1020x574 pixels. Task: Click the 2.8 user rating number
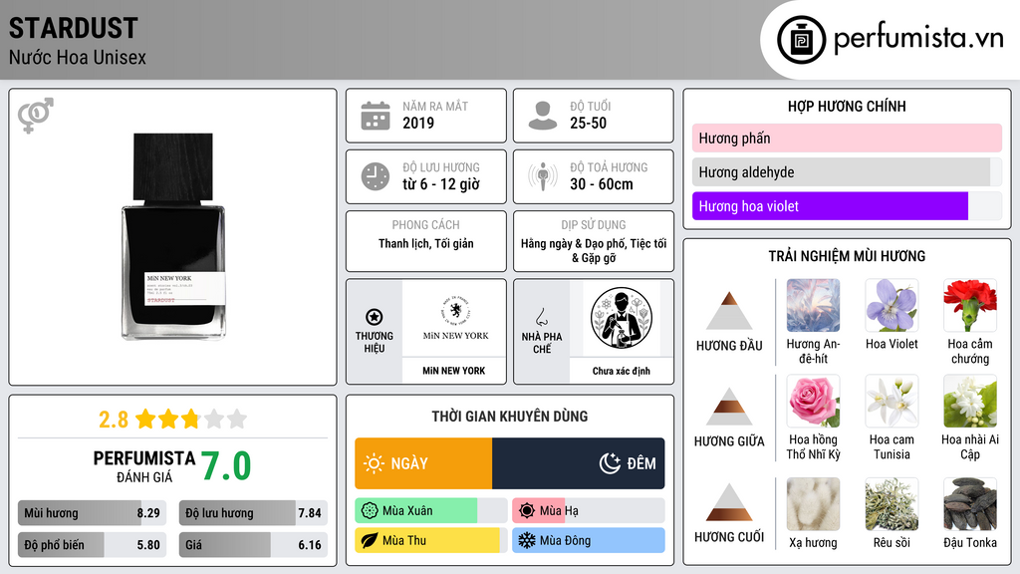point(114,420)
